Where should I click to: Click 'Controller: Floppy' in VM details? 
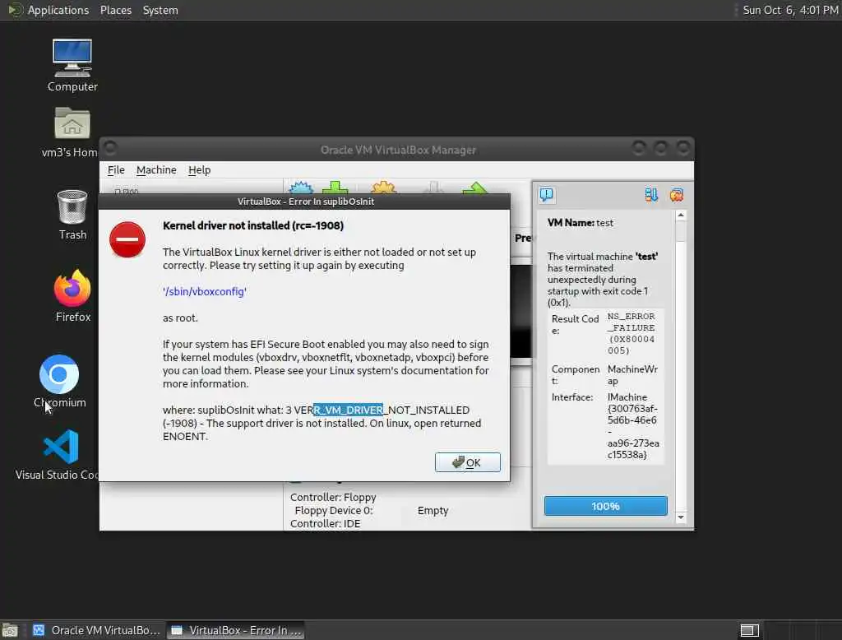click(x=333, y=497)
